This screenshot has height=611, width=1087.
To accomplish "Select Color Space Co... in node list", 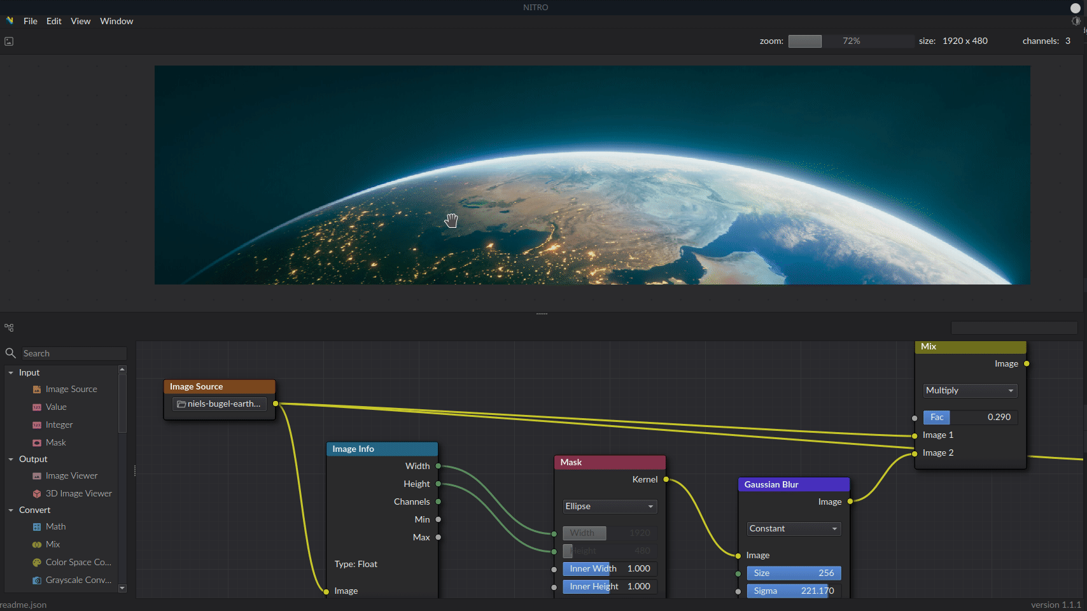I will point(78,562).
